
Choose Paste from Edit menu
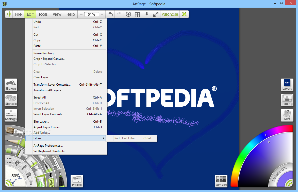pos(66,46)
